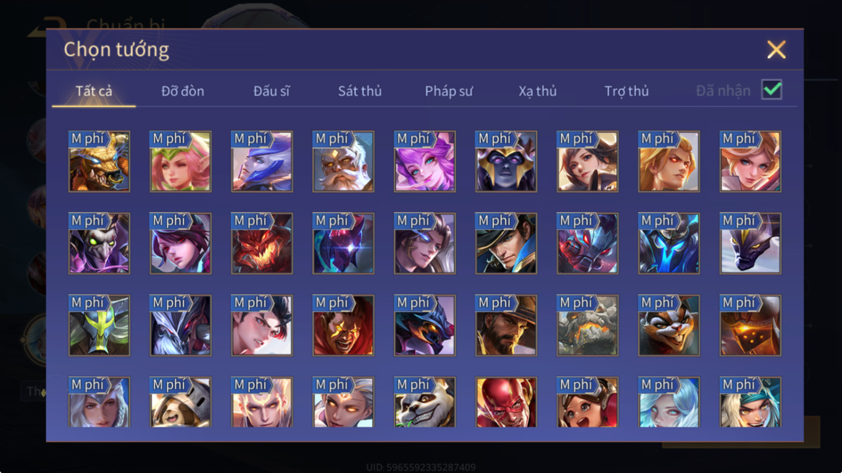
Task: Choose the white-bearded old man hero
Action: click(343, 162)
